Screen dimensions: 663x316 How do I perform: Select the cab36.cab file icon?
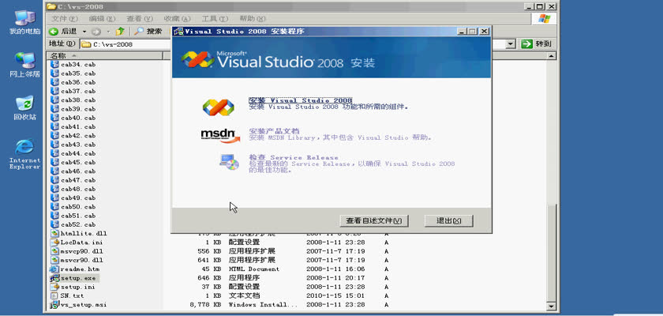click(54, 82)
